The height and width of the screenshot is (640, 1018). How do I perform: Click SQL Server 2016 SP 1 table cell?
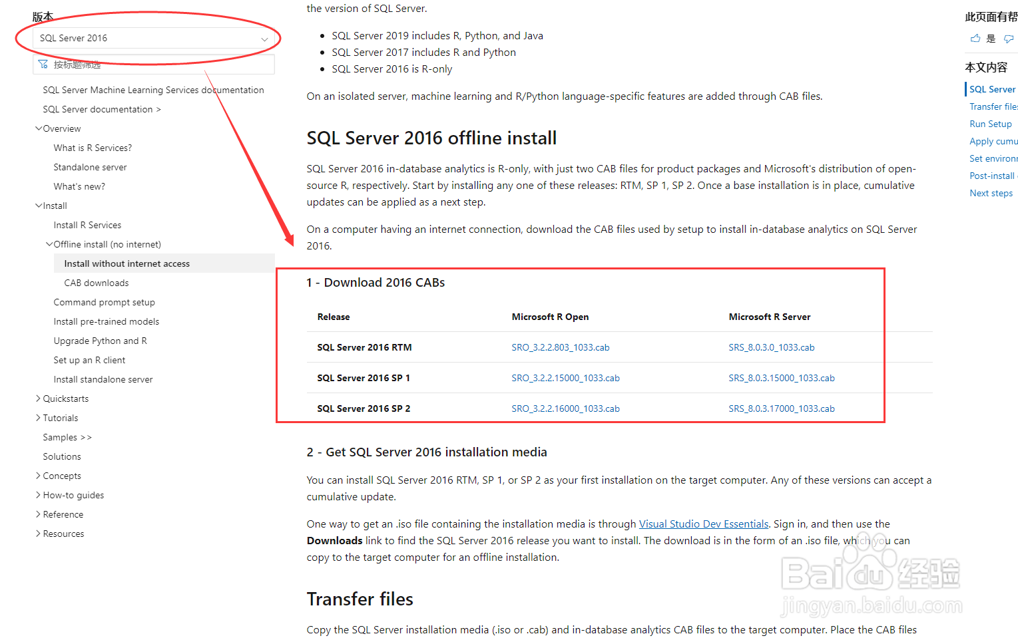364,378
